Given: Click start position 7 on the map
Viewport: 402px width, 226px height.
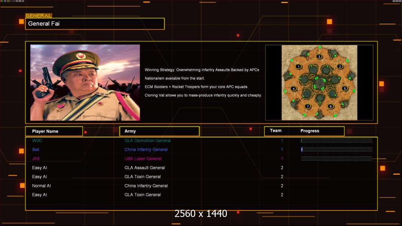Looking at the screenshot, I should point(308,107).
